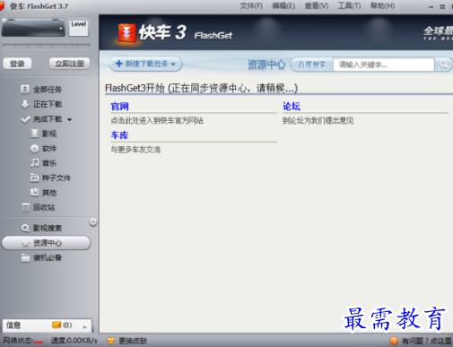The image size is (453, 347).
Task: Click the 到论坛为我们提出意见 description
Action: click(318, 121)
